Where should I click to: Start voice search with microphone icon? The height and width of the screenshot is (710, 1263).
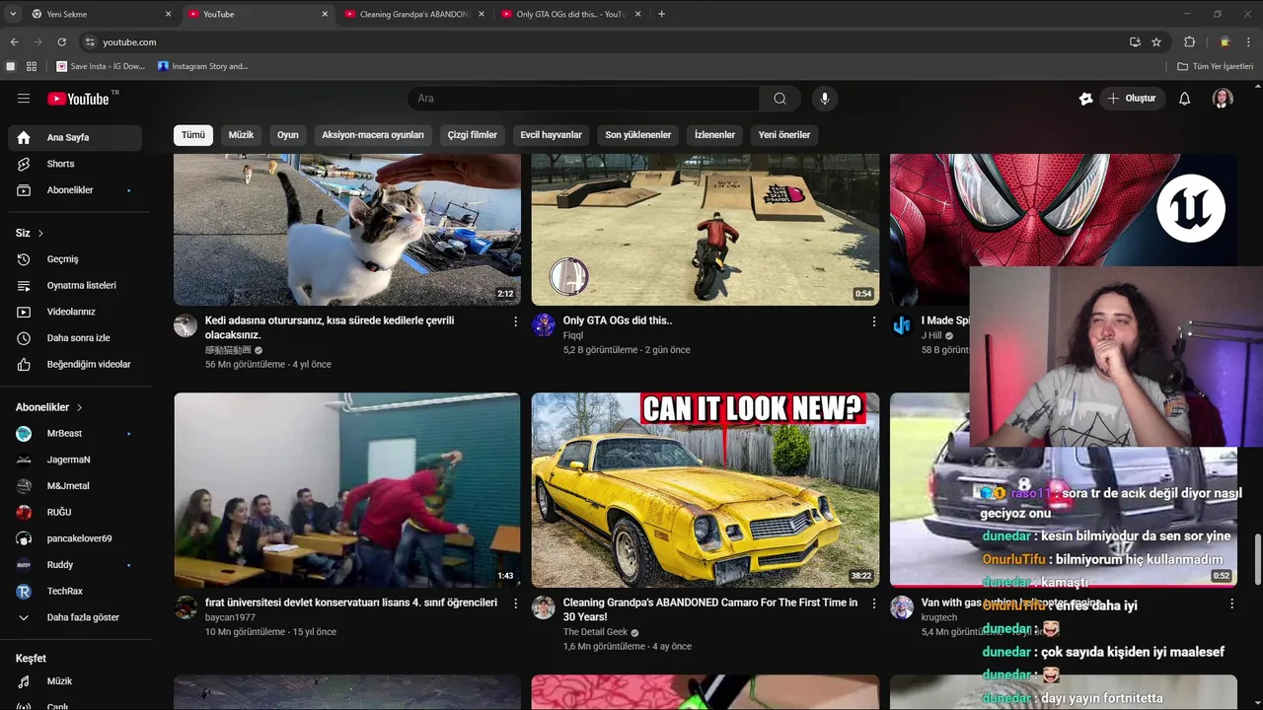tap(825, 99)
